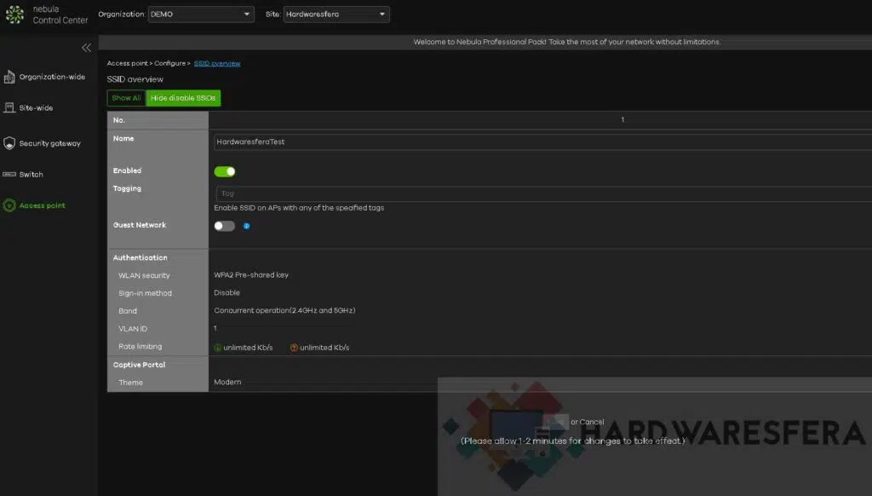Open Access point menu
The height and width of the screenshot is (496, 872).
43,205
